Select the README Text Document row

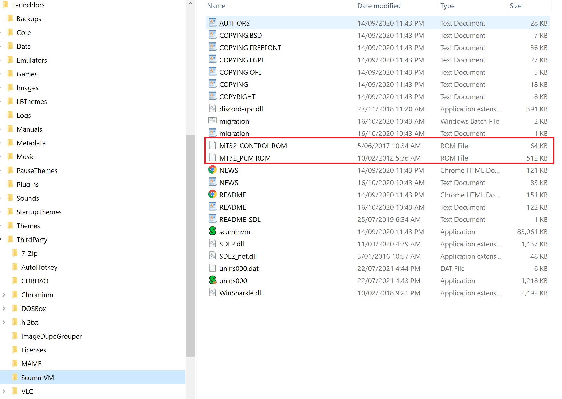coord(378,207)
